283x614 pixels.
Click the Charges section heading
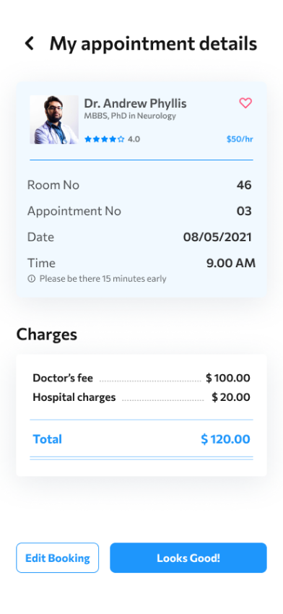pos(47,334)
